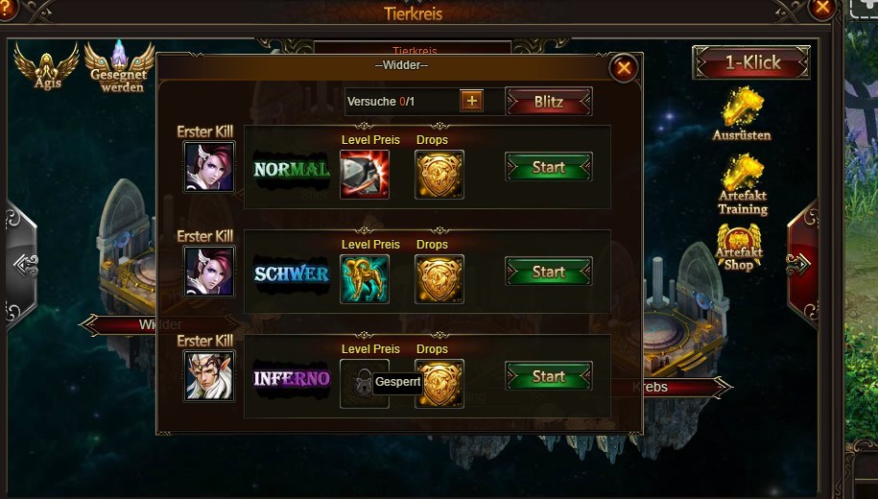
Task: View the Inferno difficulty drops shield icon
Action: coord(439,384)
